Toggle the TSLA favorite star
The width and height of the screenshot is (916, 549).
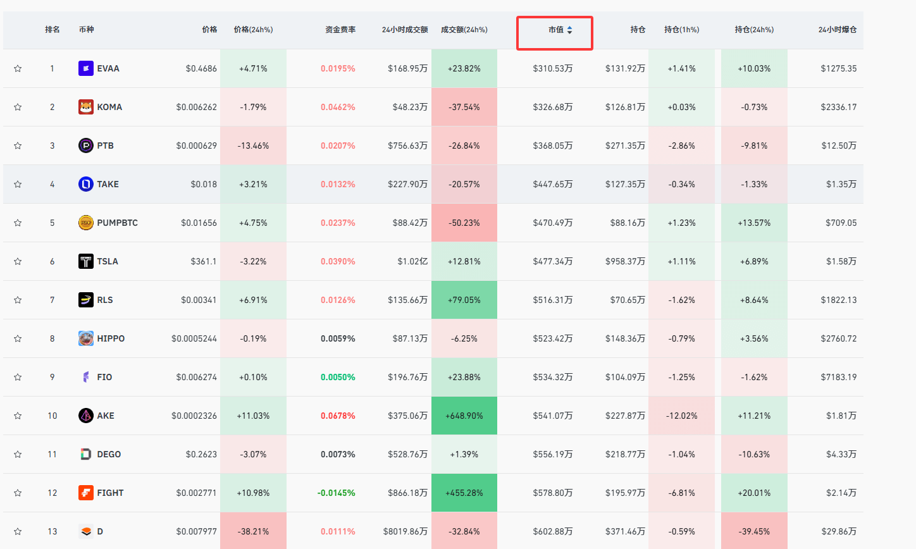pos(18,261)
